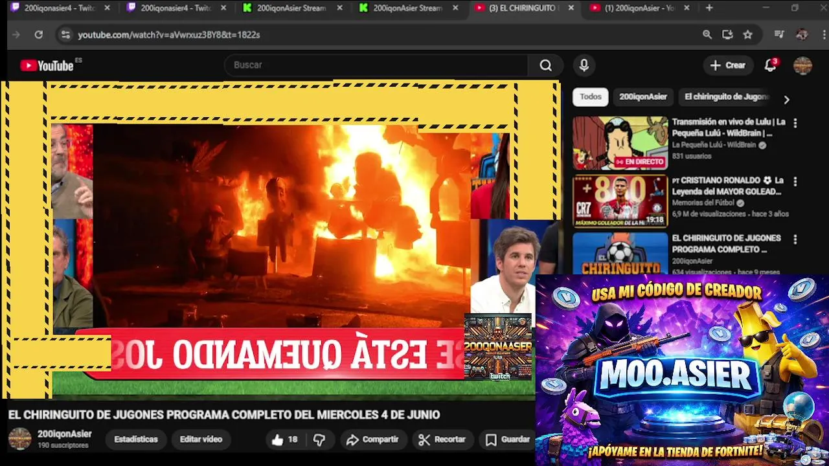Open the Chrome profile avatar
Screen dimensions: 829x466
pos(802,35)
